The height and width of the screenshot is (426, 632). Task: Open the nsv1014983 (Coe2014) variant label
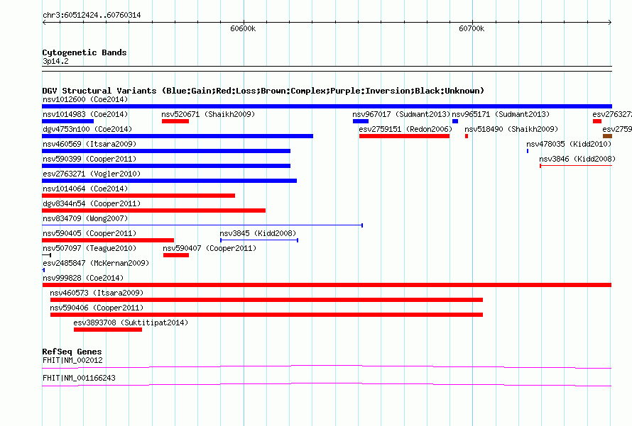(x=85, y=114)
